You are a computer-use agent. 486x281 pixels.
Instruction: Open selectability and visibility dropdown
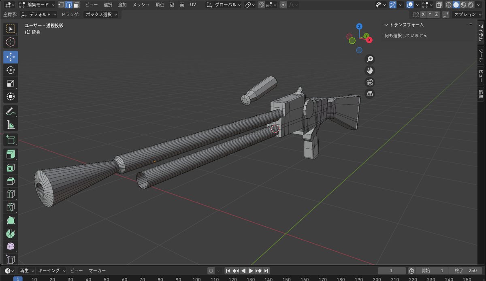tap(381, 5)
